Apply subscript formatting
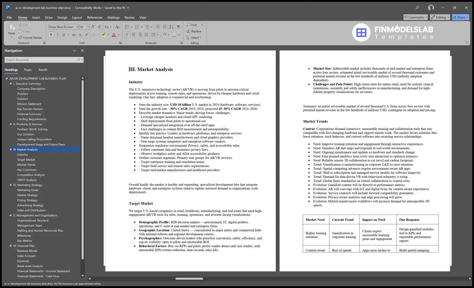474x288 pixels. pyautogui.click(x=81, y=35)
